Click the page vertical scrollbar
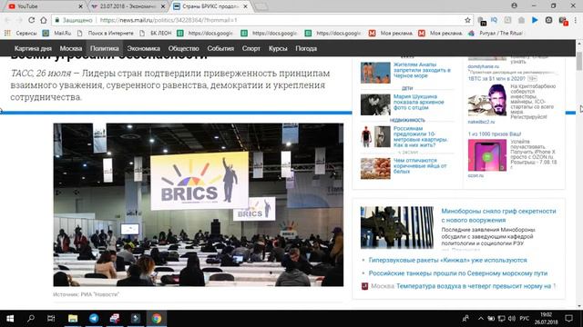583x327 pixels. coord(579,61)
